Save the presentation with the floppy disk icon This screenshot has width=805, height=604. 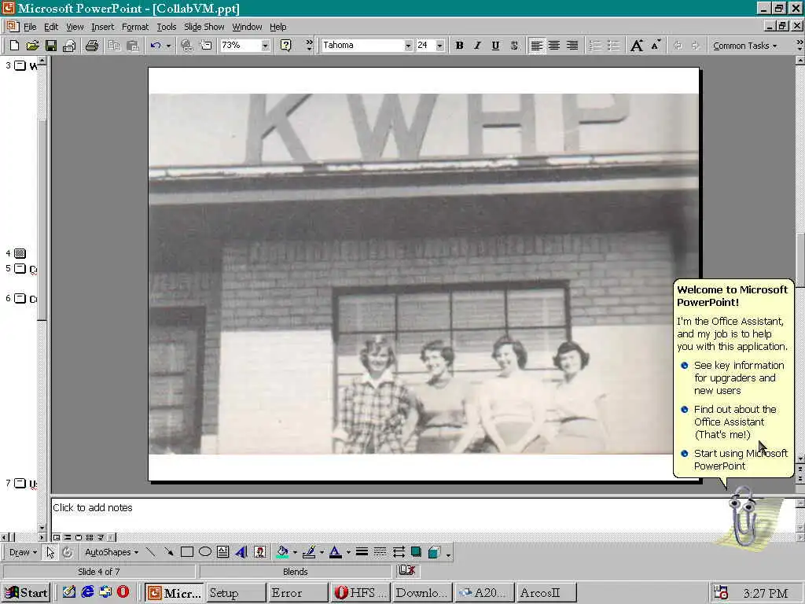click(51, 46)
